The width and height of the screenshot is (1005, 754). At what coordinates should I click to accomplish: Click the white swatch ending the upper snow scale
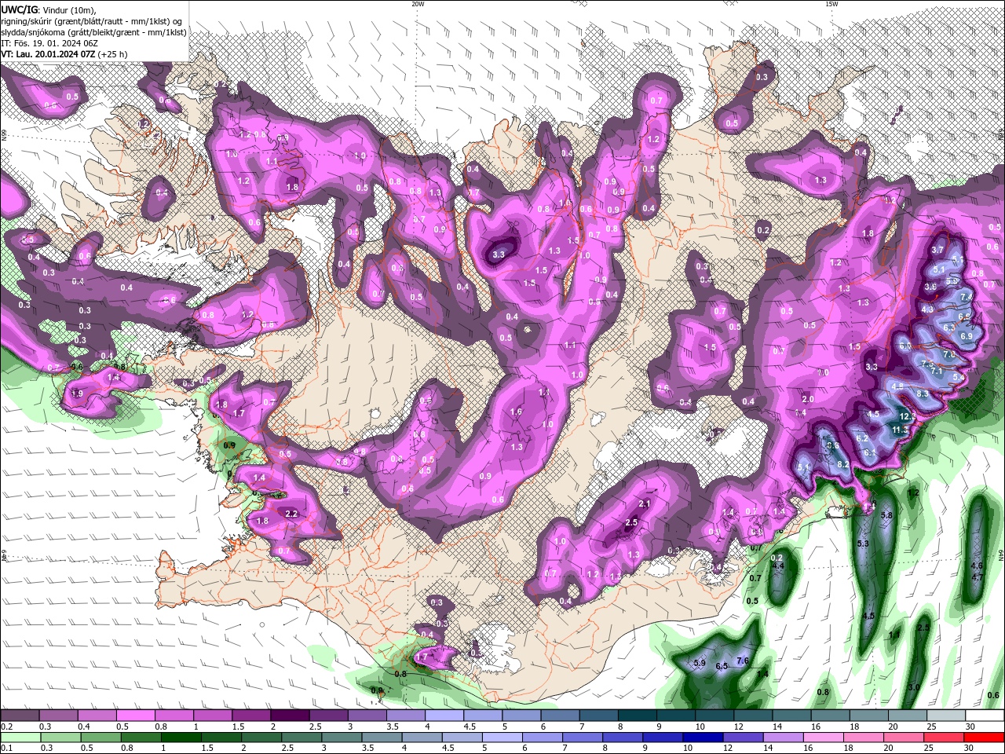(x=984, y=716)
